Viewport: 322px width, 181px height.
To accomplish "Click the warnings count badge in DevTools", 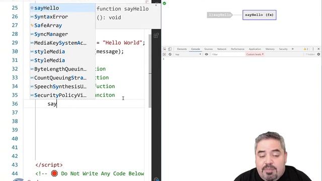I will coord(306,49).
